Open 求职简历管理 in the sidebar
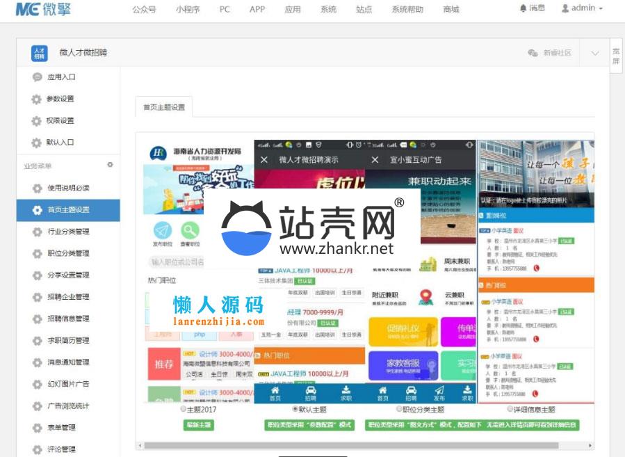The image size is (625, 457). tap(68, 341)
